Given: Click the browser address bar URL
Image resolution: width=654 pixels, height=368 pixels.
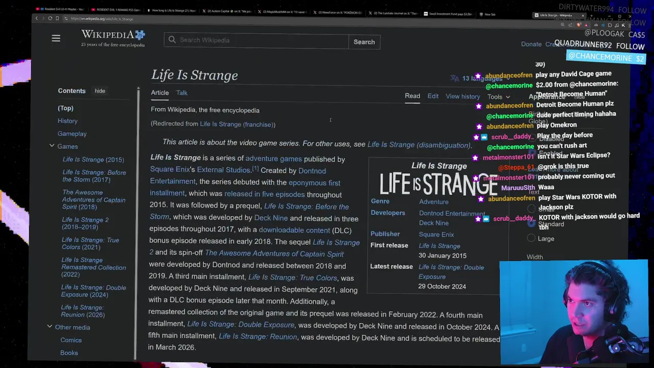Looking at the screenshot, I should click(x=102, y=19).
